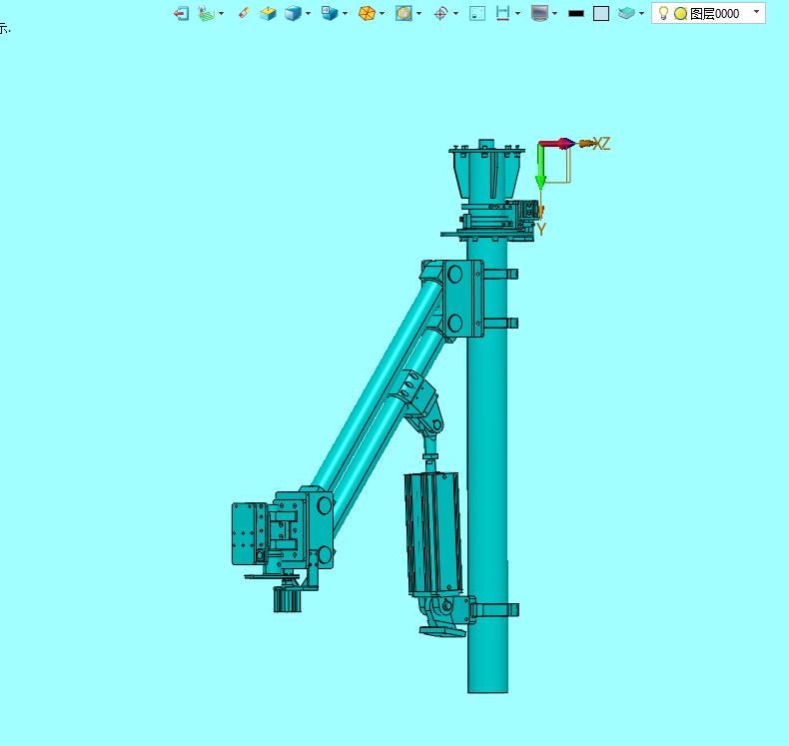Click the XZ axis label

[x=602, y=144]
